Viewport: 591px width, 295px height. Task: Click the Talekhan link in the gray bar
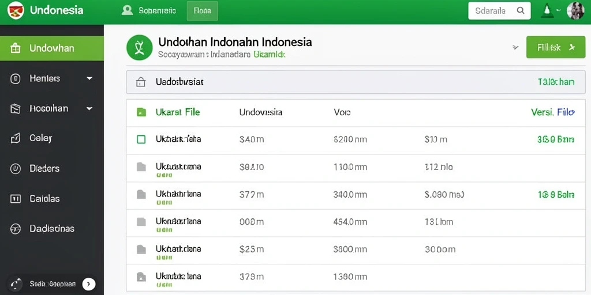click(x=556, y=82)
